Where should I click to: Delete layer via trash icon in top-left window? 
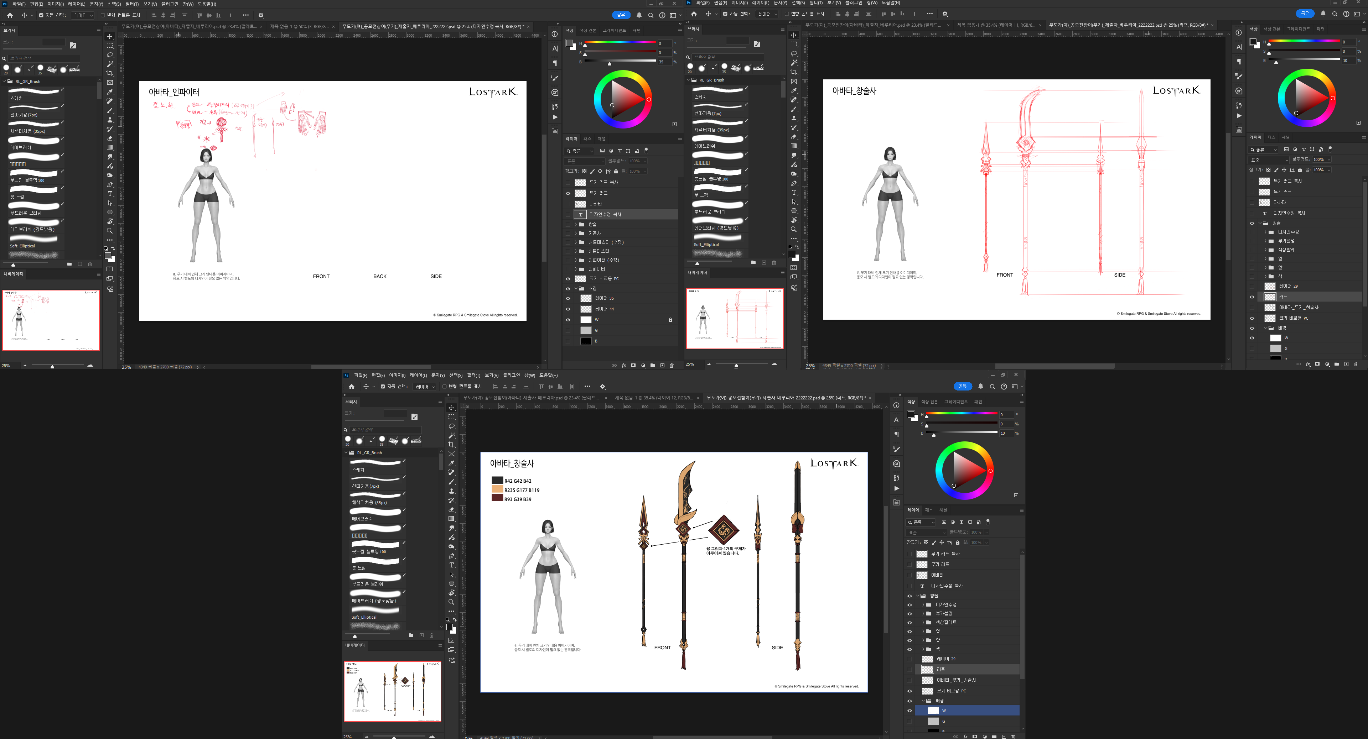click(672, 366)
